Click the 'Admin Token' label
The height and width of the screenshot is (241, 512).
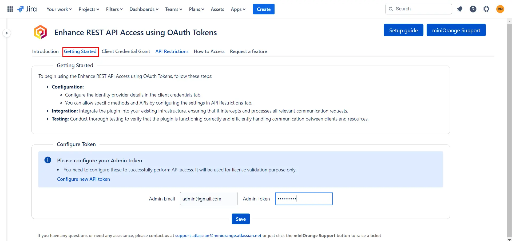[256, 199]
